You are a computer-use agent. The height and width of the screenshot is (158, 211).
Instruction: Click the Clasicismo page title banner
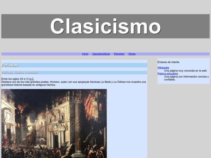[x=105, y=26]
